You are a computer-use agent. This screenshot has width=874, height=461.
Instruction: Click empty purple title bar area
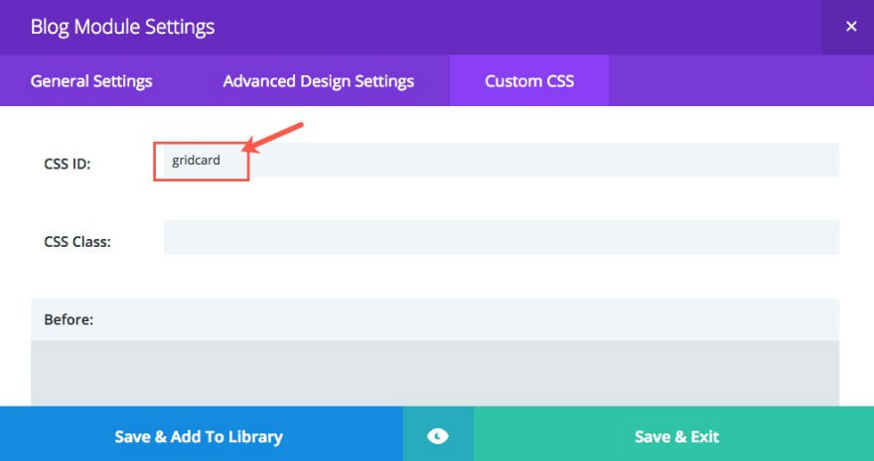click(x=516, y=27)
